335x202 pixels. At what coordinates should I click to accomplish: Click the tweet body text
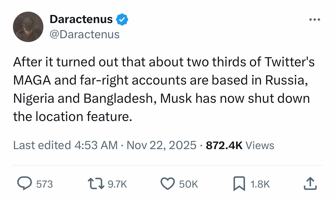pyautogui.click(x=162, y=89)
